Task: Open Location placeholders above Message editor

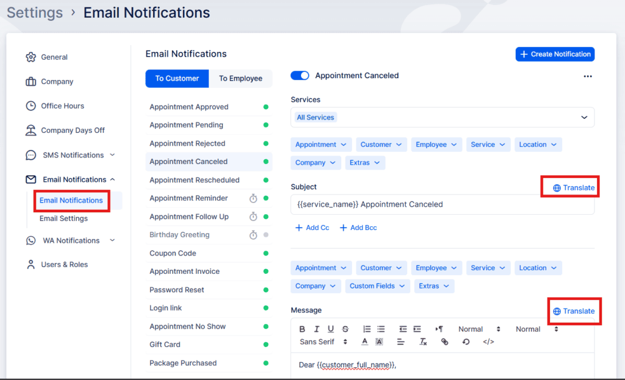Action: 538,268
